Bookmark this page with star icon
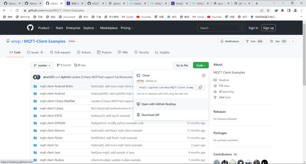Viewport: 306px width, 164px height. pos(268,11)
